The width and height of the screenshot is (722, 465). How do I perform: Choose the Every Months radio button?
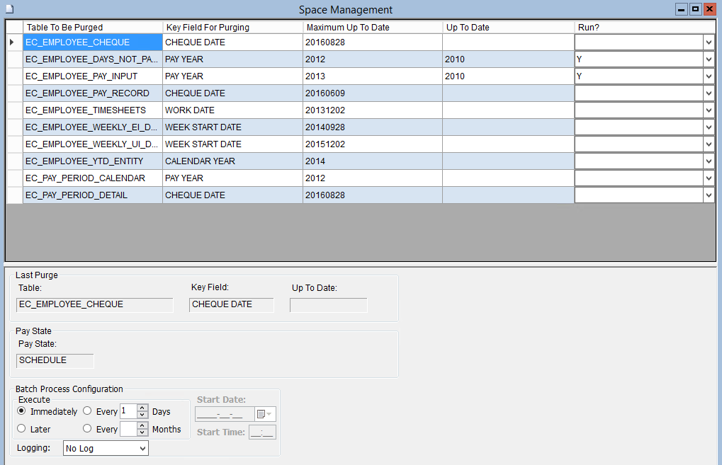coord(87,429)
